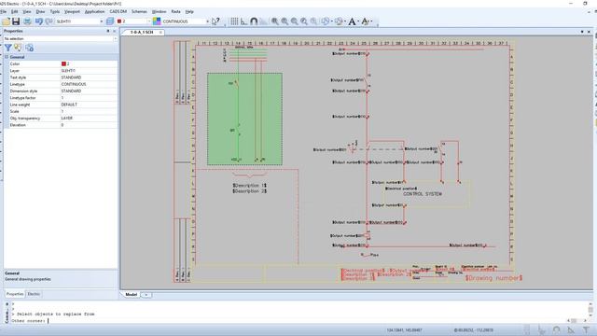Click the Elevation property value

(x=89, y=125)
